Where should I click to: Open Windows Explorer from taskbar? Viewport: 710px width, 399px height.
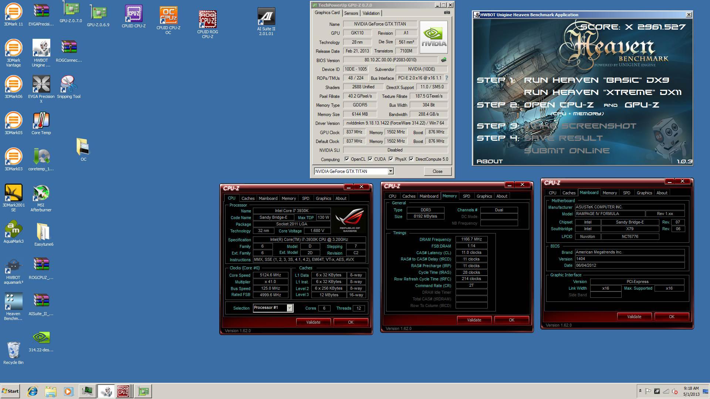[51, 391]
